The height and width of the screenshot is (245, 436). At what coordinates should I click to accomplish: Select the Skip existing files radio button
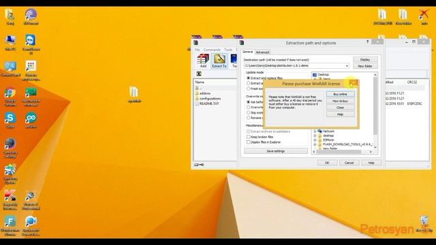[248, 112]
